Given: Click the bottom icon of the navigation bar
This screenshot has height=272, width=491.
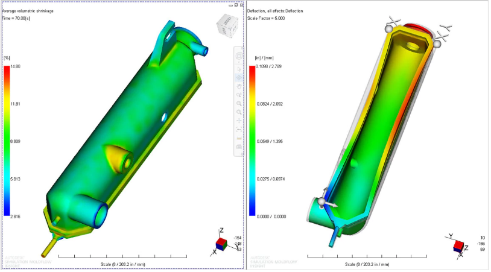Looking at the screenshot, I should click(x=238, y=147).
